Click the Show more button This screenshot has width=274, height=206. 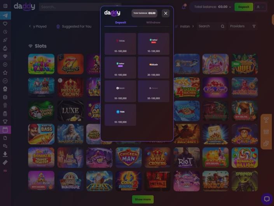[143, 199]
